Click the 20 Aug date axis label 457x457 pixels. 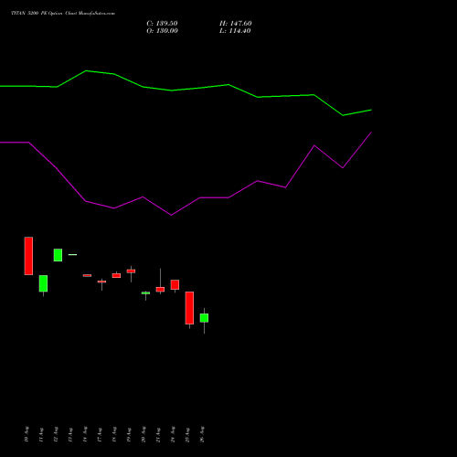pyautogui.click(x=143, y=434)
